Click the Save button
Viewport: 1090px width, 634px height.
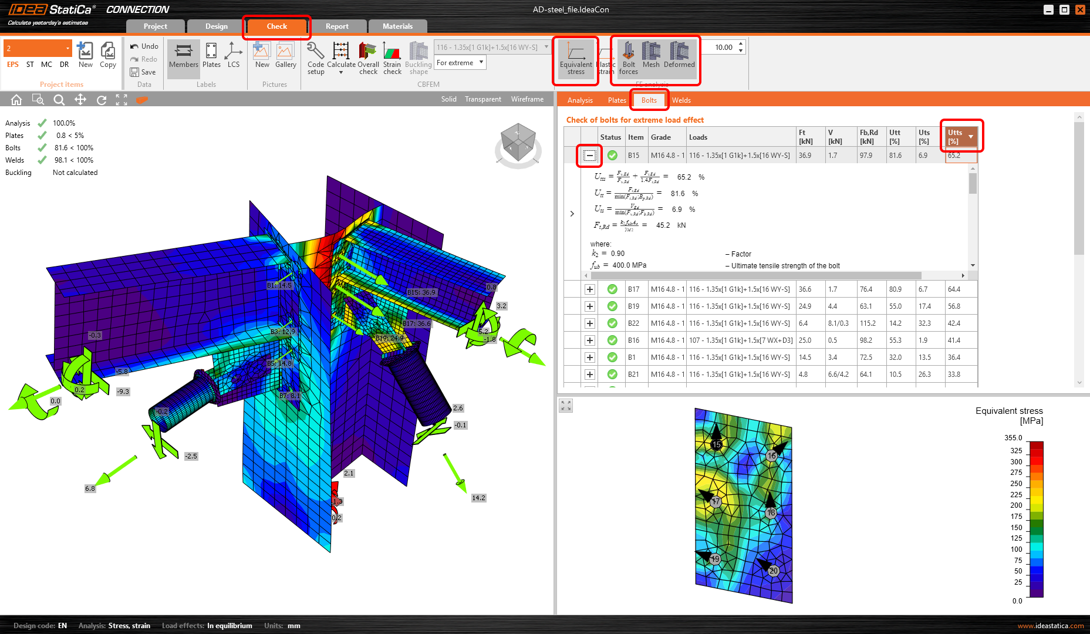click(143, 72)
